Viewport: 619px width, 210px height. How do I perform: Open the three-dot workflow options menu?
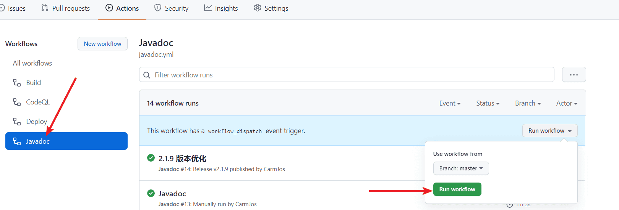(x=574, y=75)
